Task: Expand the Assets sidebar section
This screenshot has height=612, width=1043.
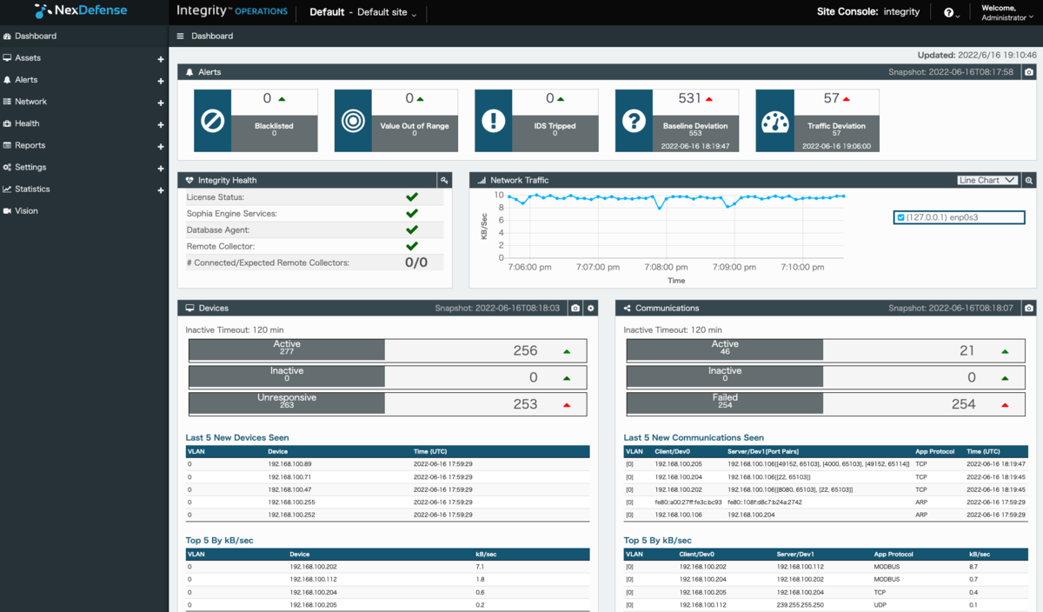Action: pos(160,59)
